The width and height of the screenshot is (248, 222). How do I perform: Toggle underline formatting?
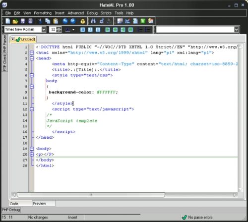(x=98, y=30)
